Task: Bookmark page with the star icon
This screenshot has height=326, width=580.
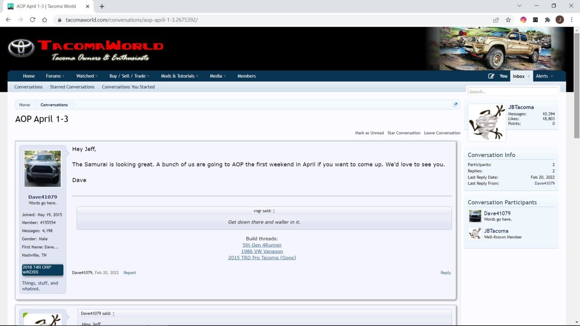Action: (508, 20)
